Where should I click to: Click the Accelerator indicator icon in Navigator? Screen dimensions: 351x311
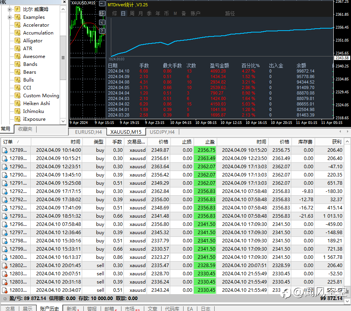(17, 25)
